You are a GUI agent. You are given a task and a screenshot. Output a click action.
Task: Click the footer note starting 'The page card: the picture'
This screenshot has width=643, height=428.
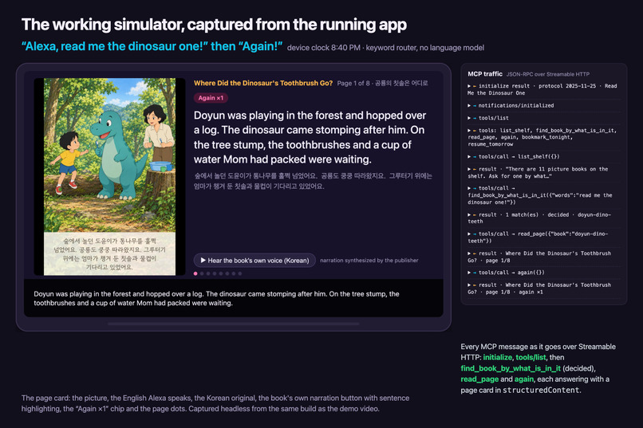coord(215,403)
